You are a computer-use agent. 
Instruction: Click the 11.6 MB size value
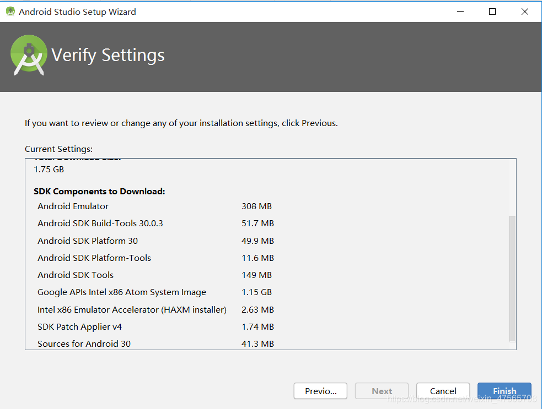coord(257,258)
